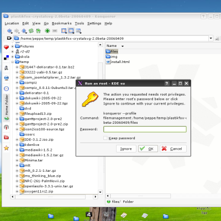Viewport: 221px width, 221px height.
Task: Click the blue folder icon left of desktop pirate-flag icon
Action: pyautogui.click(x=76, y=219)
